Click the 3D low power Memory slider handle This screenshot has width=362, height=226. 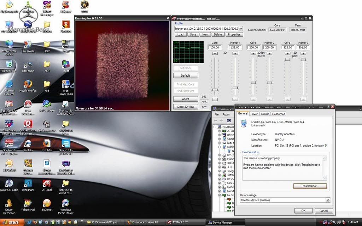[269, 83]
